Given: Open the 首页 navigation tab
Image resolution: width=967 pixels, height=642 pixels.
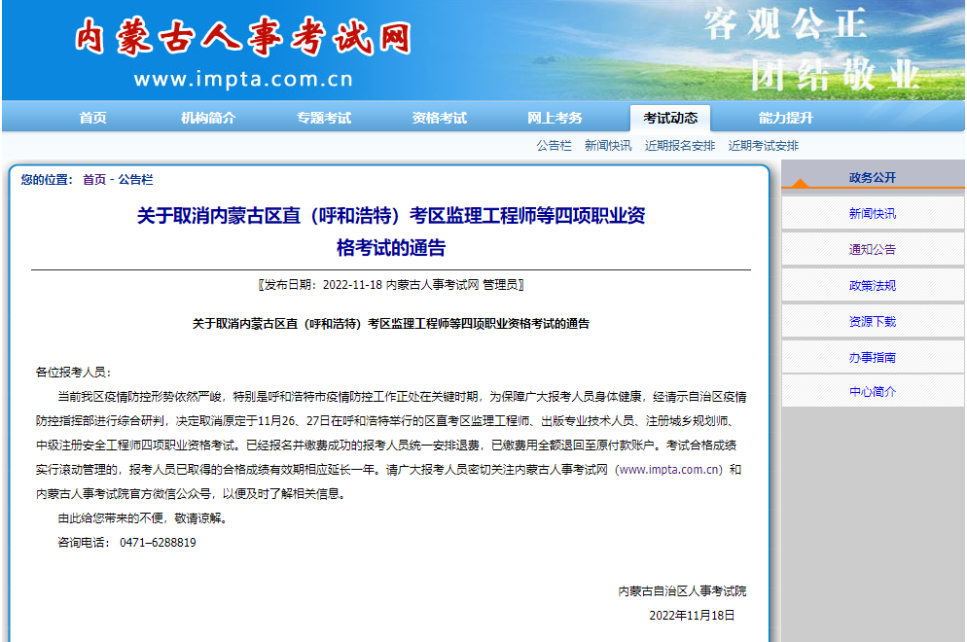Looking at the screenshot, I should point(93,118).
